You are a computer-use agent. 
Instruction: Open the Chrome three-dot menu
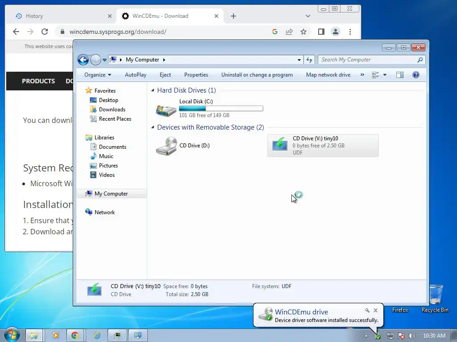[350, 32]
